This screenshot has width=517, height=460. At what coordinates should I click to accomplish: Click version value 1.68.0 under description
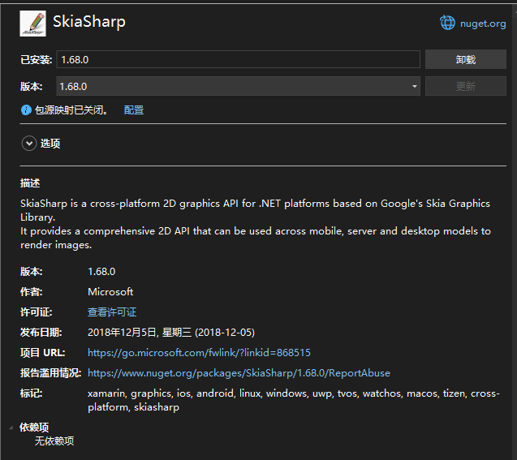point(101,272)
